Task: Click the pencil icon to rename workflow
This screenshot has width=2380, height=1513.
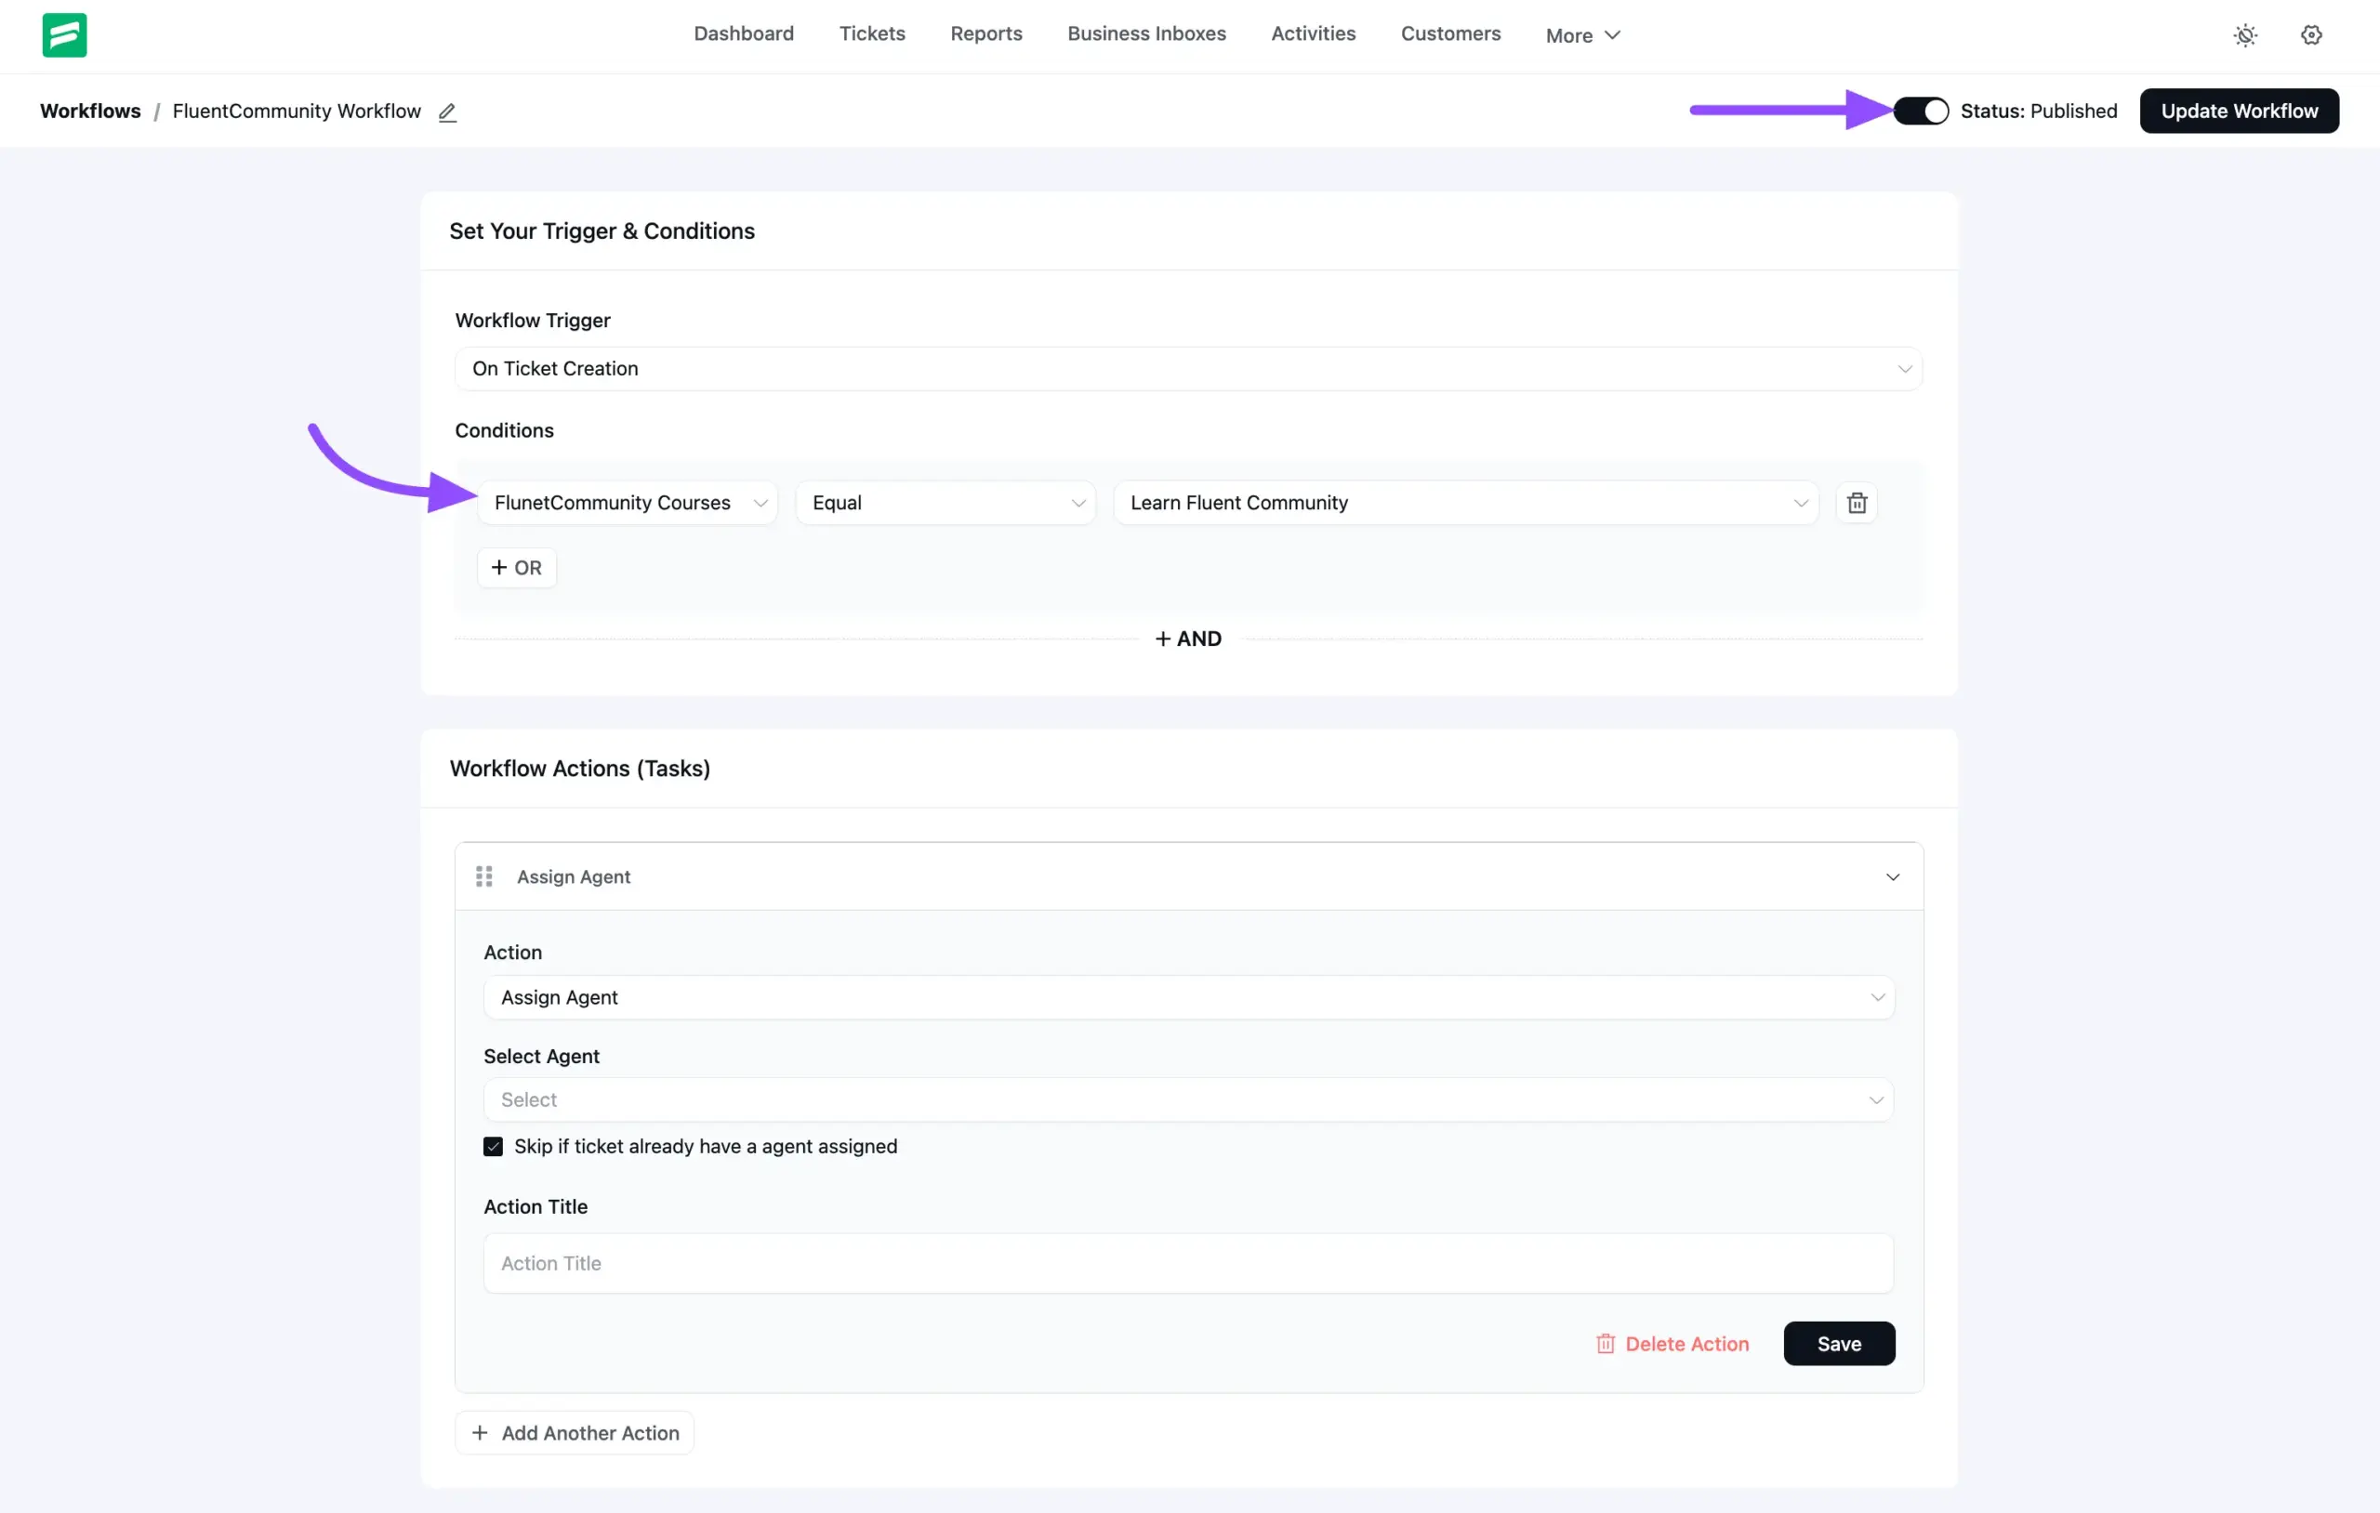Action: pyautogui.click(x=448, y=112)
